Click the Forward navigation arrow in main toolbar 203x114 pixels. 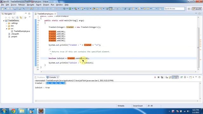click(x=154, y=9)
